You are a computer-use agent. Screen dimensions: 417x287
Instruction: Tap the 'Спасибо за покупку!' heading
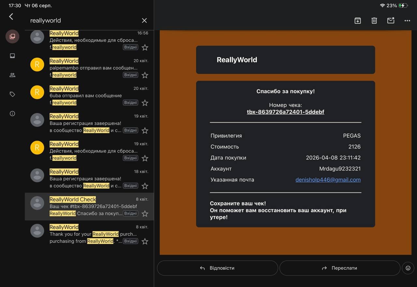click(x=285, y=91)
